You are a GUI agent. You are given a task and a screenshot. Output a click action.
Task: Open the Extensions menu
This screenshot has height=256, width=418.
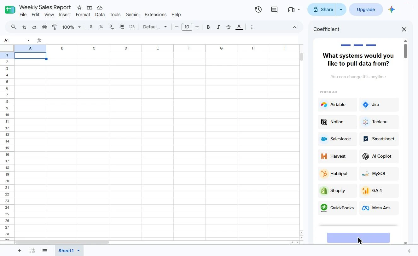[x=155, y=15]
